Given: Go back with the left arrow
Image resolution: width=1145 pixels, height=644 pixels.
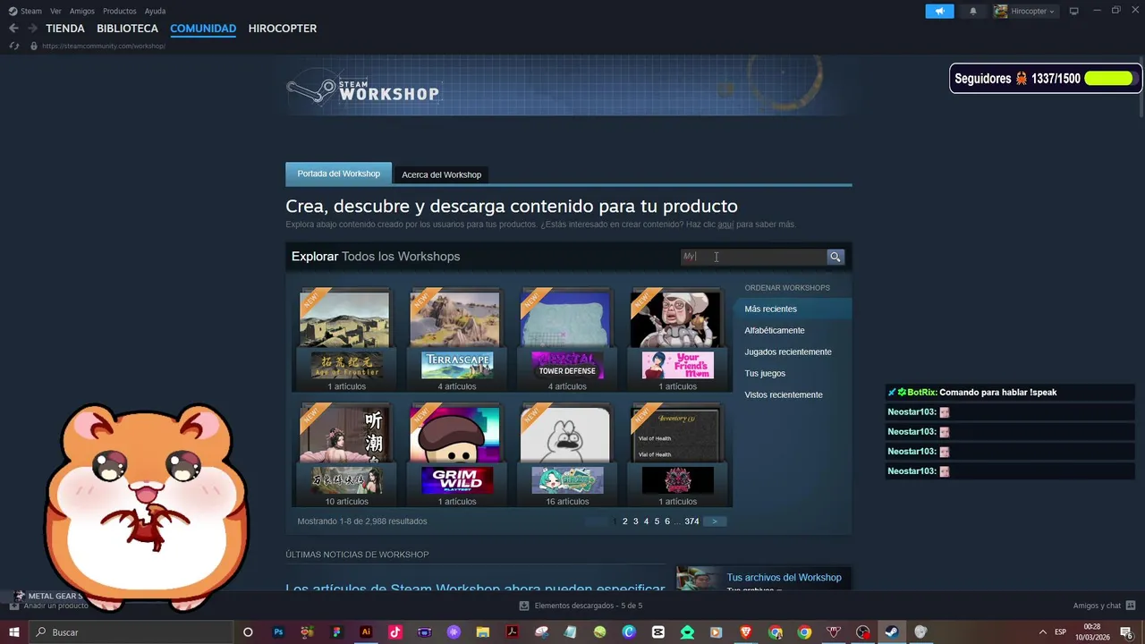Looking at the screenshot, I should coord(13,29).
